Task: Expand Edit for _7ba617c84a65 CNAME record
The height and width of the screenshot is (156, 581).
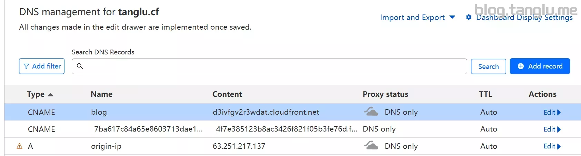Action: [x=552, y=129]
